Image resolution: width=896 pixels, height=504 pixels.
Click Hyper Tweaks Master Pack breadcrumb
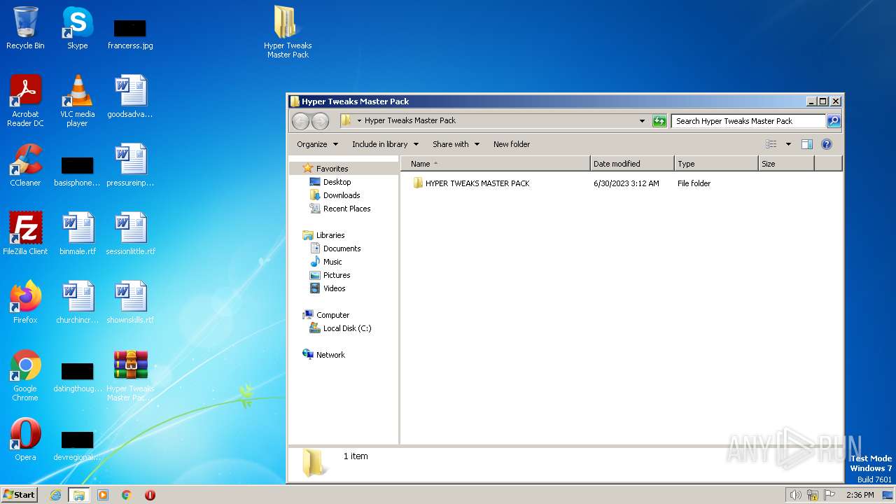coord(410,120)
